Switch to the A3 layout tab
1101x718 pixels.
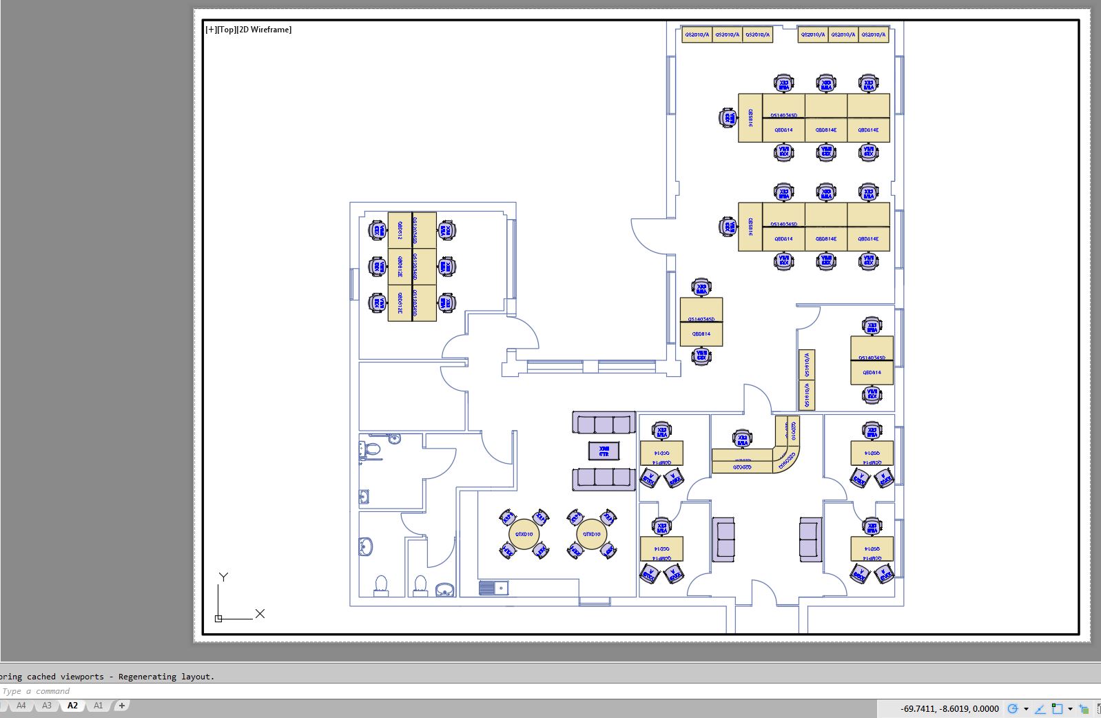[x=46, y=706]
